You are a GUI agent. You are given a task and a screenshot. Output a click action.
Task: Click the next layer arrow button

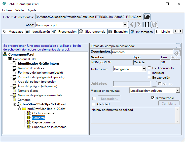click(139, 25)
